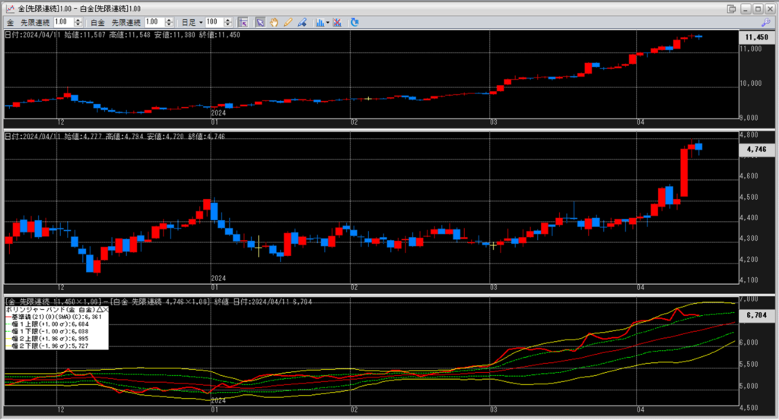779x420 pixels.
Task: Open settings with the wrench icon
Action: [768, 22]
